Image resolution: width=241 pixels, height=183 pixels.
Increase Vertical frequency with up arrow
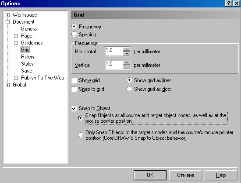pyautogui.click(x=127, y=62)
